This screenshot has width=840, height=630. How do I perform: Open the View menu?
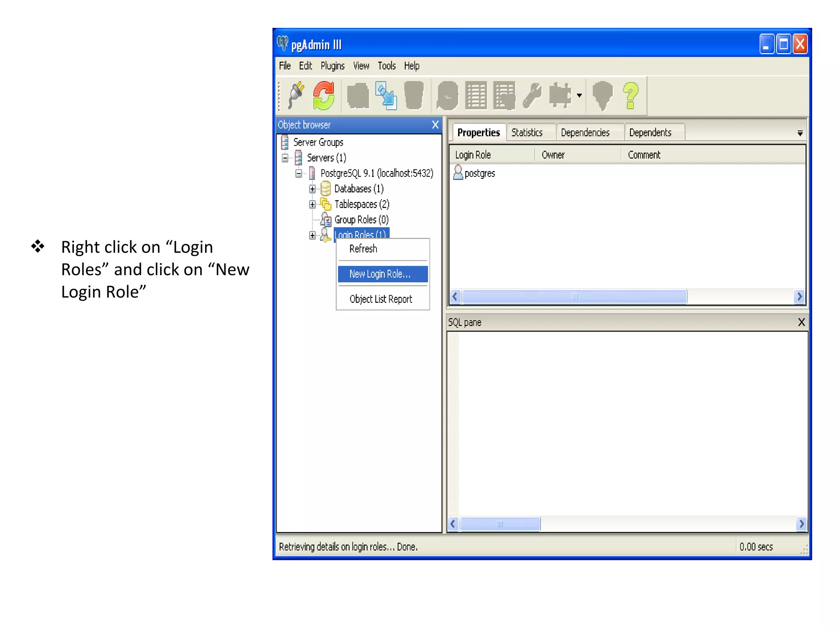click(361, 66)
